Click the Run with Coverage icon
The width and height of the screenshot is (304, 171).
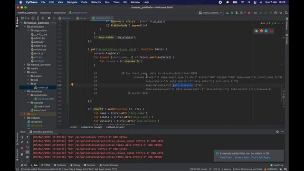(237, 13)
